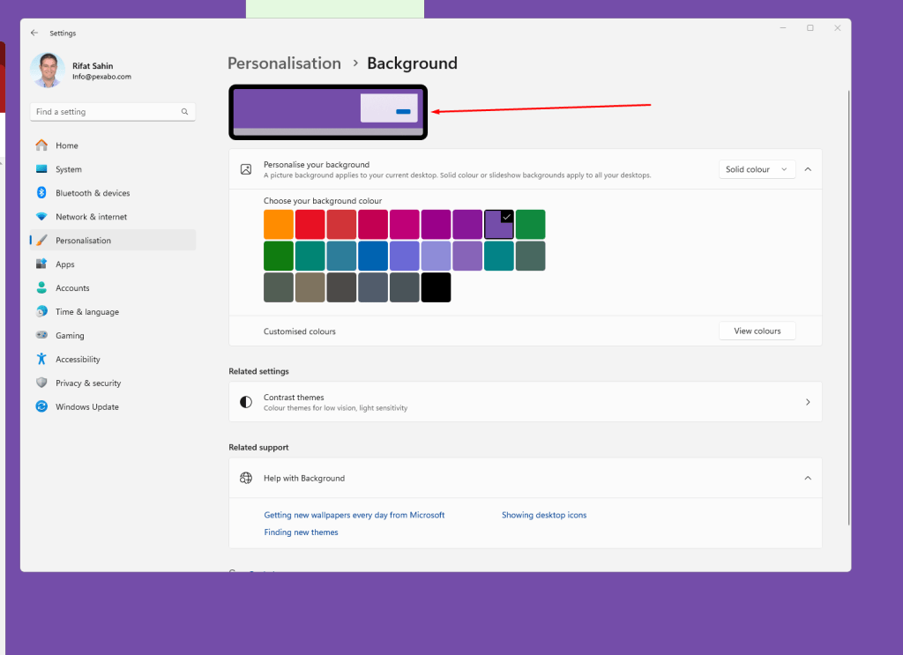Choose the orange background colour swatch
Image resolution: width=903 pixels, height=655 pixels.
(x=279, y=225)
